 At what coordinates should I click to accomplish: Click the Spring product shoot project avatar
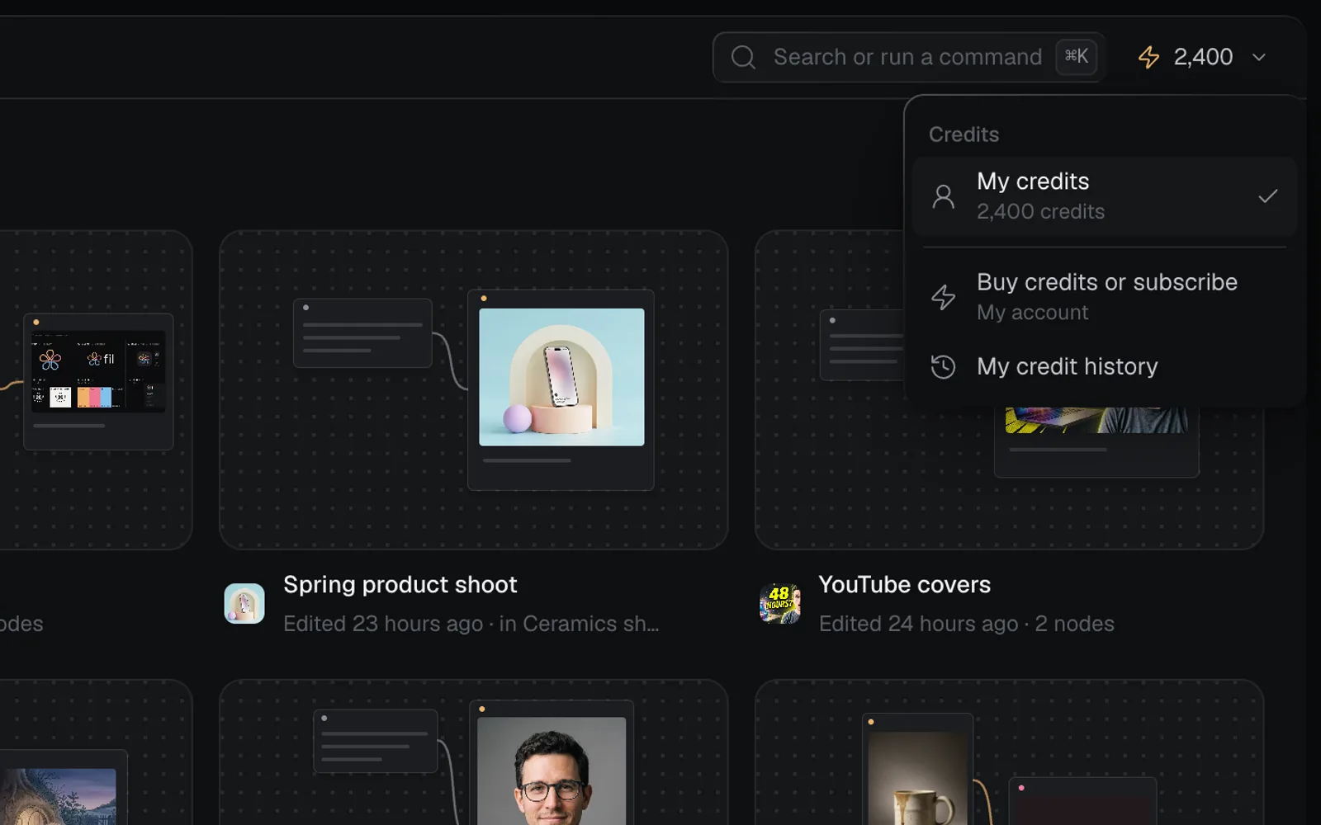click(x=244, y=604)
